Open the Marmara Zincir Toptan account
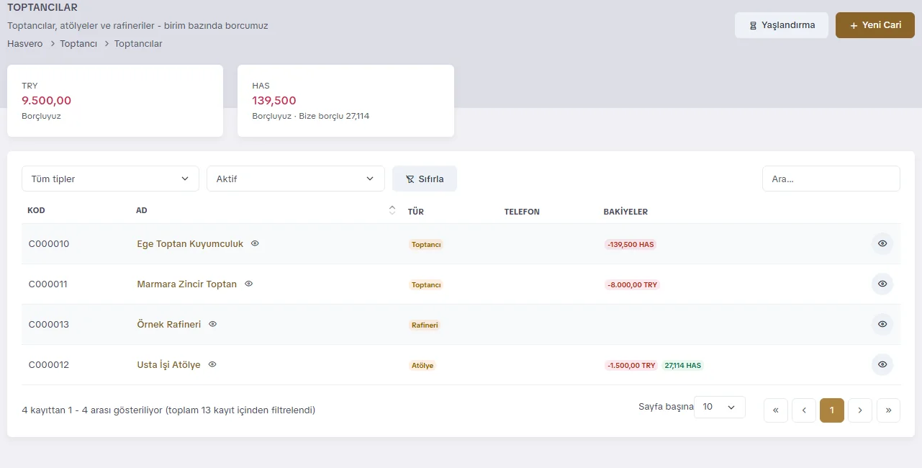The width and height of the screenshot is (922, 468). pos(187,284)
